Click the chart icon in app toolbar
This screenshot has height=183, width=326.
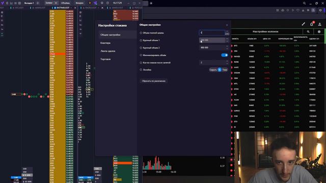tap(11, 3)
